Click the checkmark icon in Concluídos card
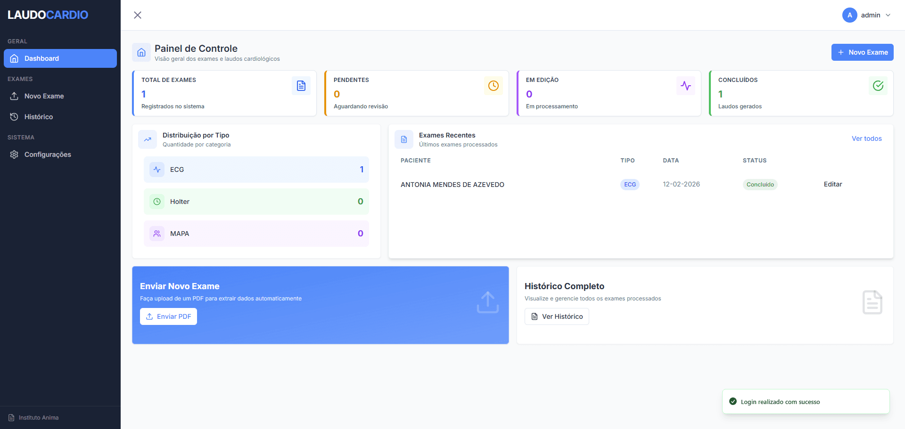Viewport: 905px width, 429px height. 878,86
